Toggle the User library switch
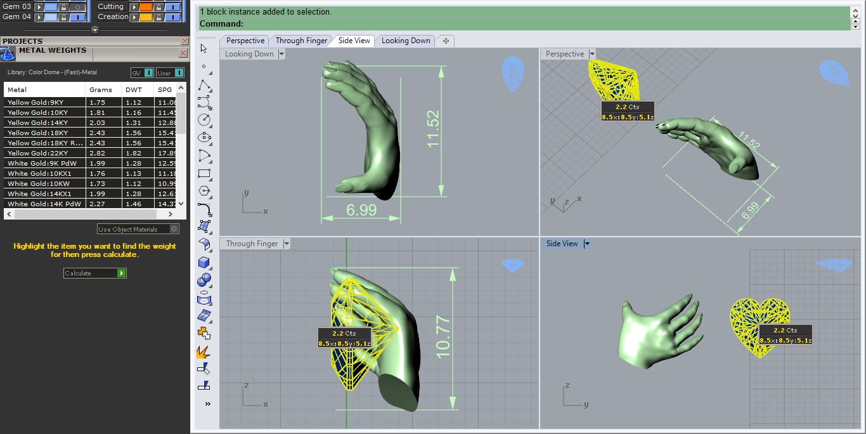The image size is (866, 434). pyautogui.click(x=170, y=73)
